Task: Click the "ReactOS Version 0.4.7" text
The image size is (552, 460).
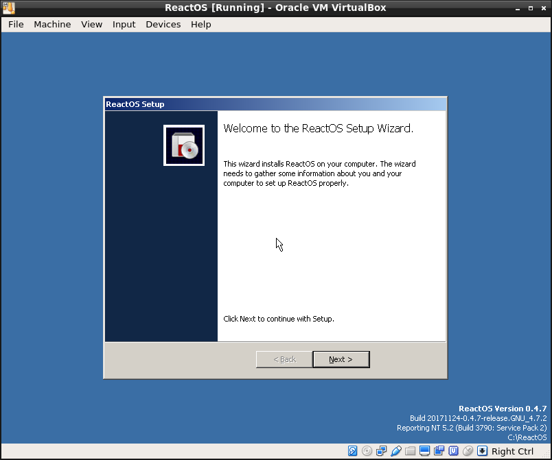Action: click(x=503, y=409)
